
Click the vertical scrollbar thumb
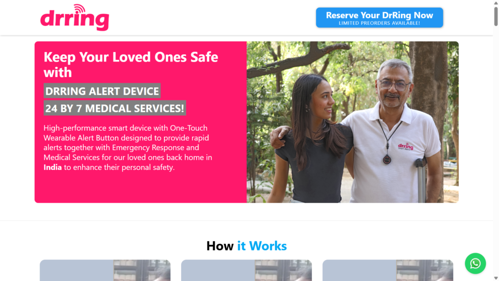496,16
